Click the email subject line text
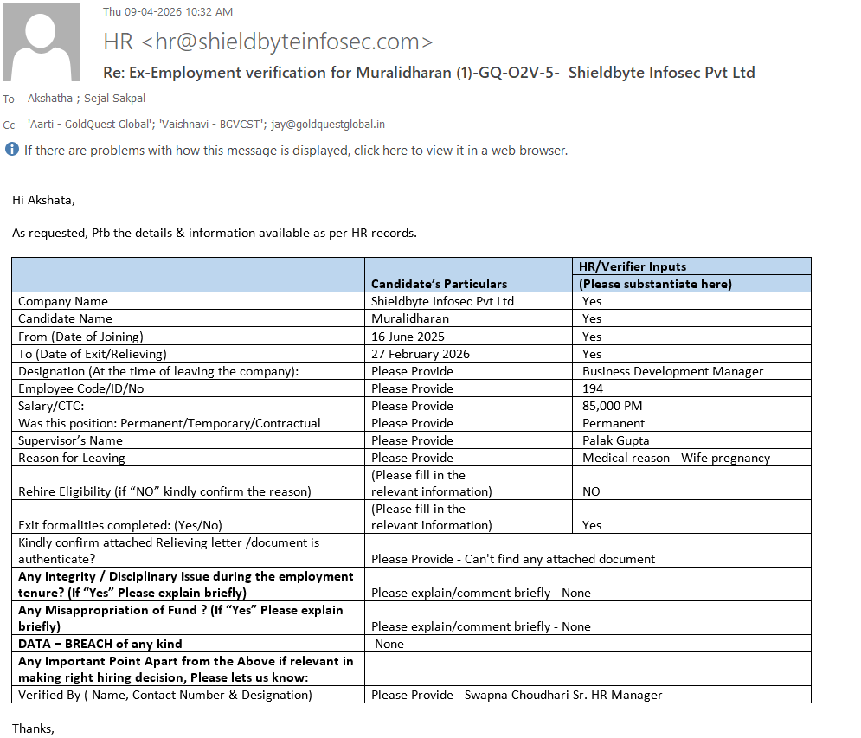 click(x=429, y=73)
